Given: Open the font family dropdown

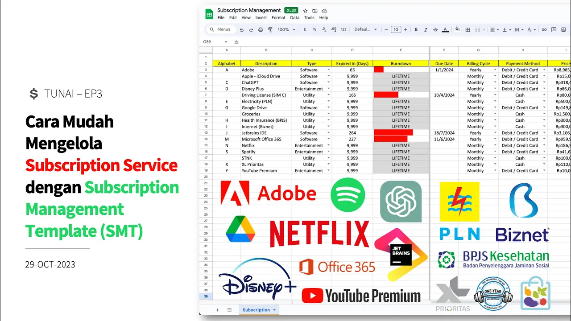Looking at the screenshot, I should point(365,29).
